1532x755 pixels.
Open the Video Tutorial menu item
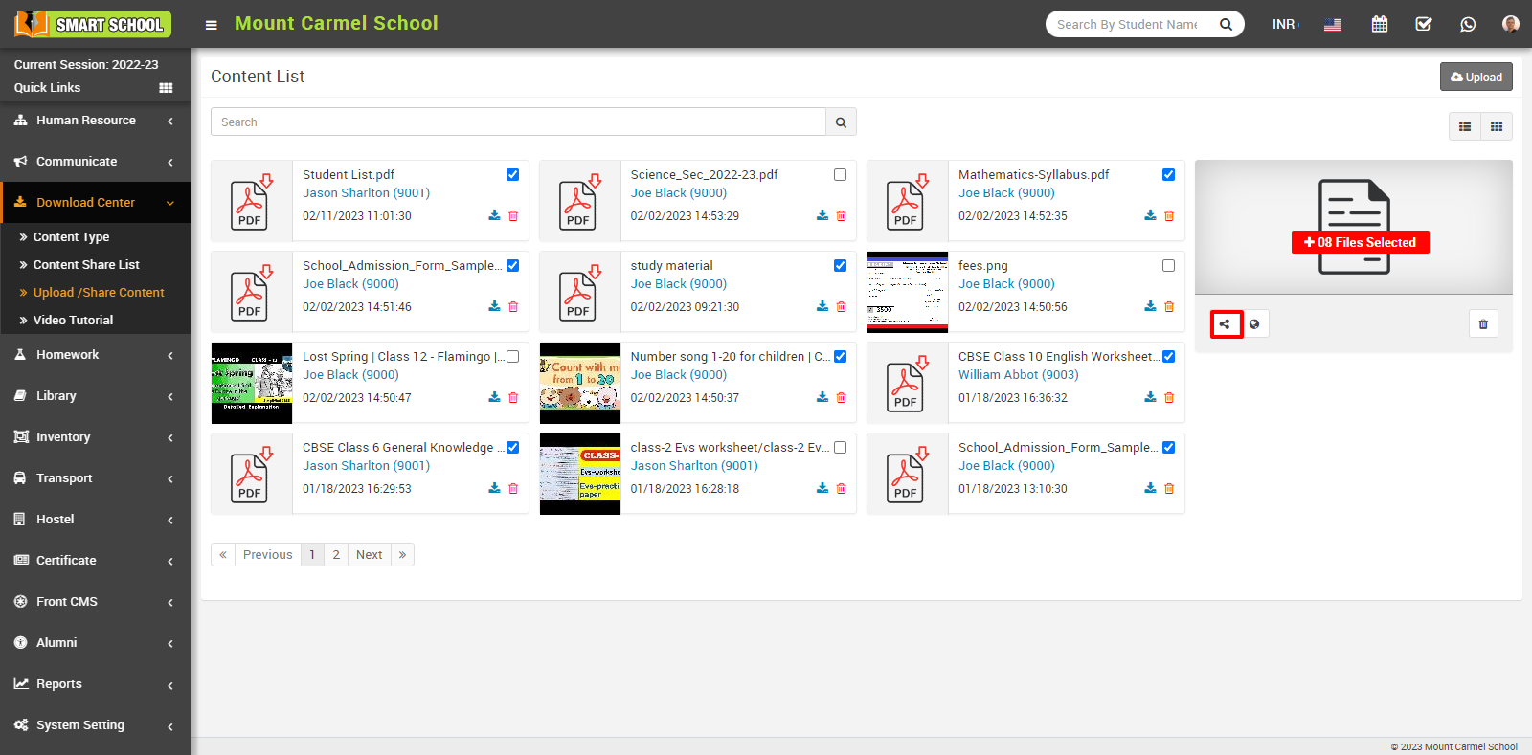73,321
